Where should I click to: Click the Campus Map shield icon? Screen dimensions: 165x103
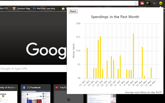(14, 8)
